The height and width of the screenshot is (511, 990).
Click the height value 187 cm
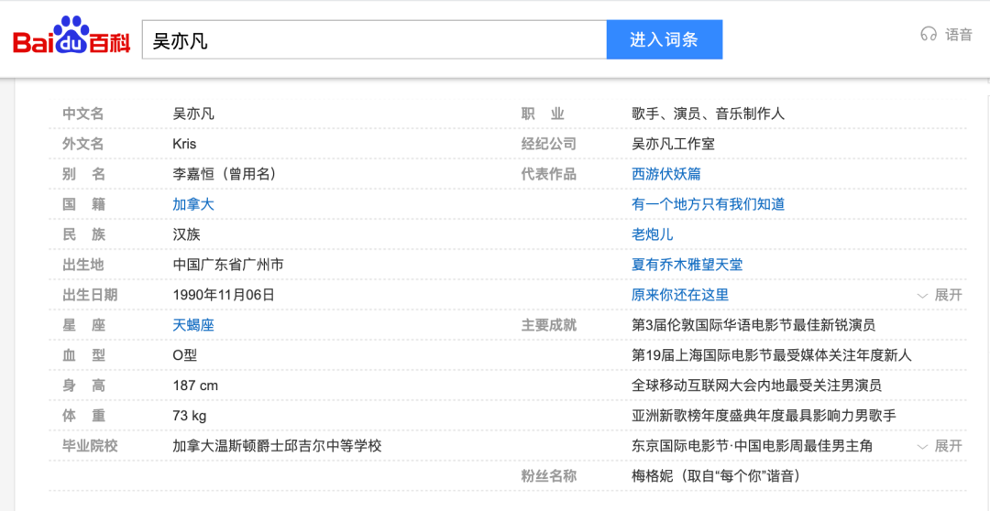pyautogui.click(x=195, y=386)
